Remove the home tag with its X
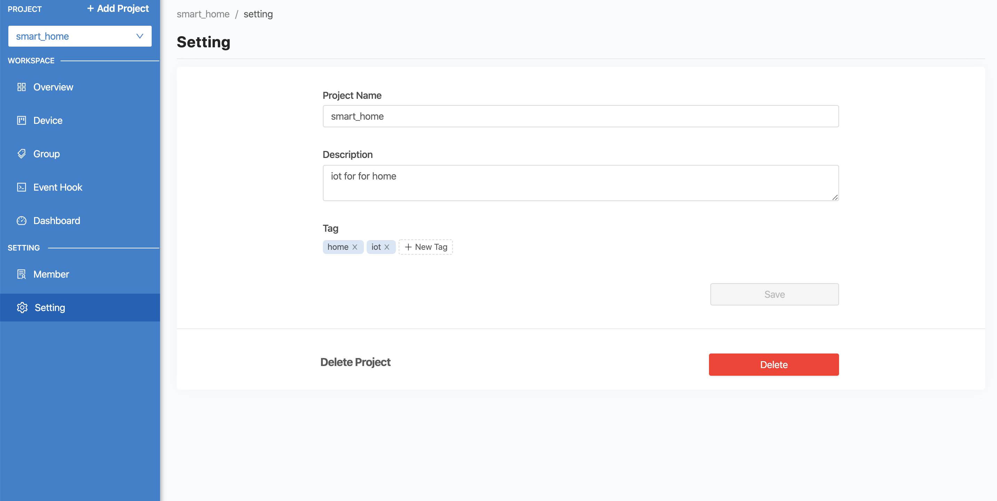 (x=354, y=247)
